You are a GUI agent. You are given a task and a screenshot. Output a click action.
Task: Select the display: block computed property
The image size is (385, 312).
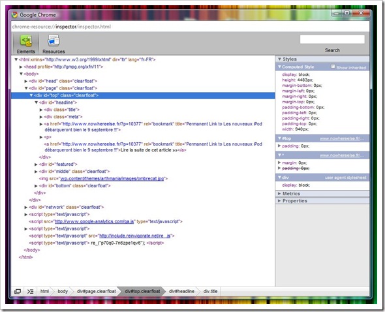pyautogui.click(x=296, y=74)
